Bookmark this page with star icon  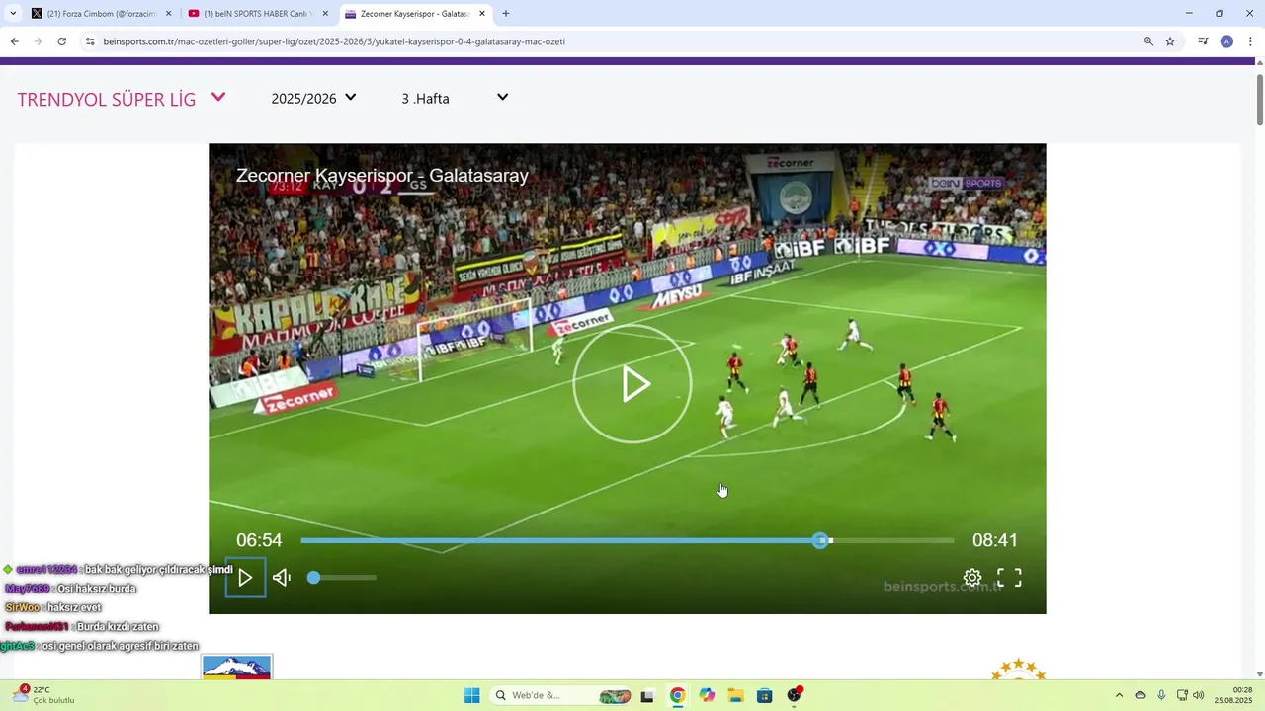click(x=1170, y=41)
